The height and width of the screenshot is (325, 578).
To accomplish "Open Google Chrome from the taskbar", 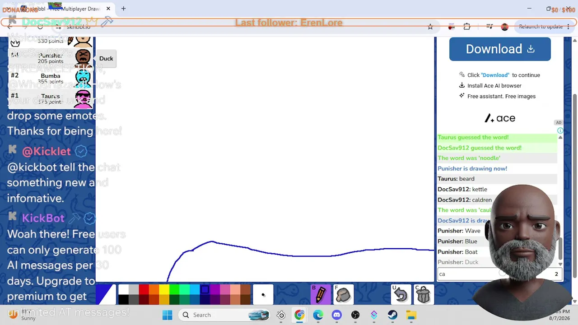I will coord(299,315).
